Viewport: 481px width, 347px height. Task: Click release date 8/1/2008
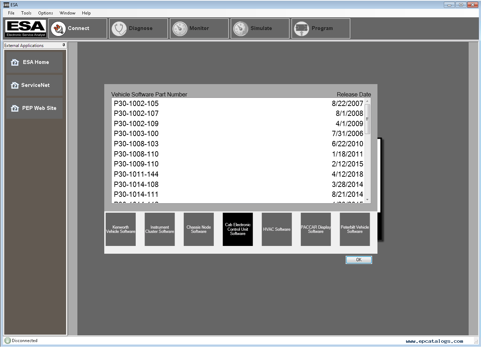[349, 113]
